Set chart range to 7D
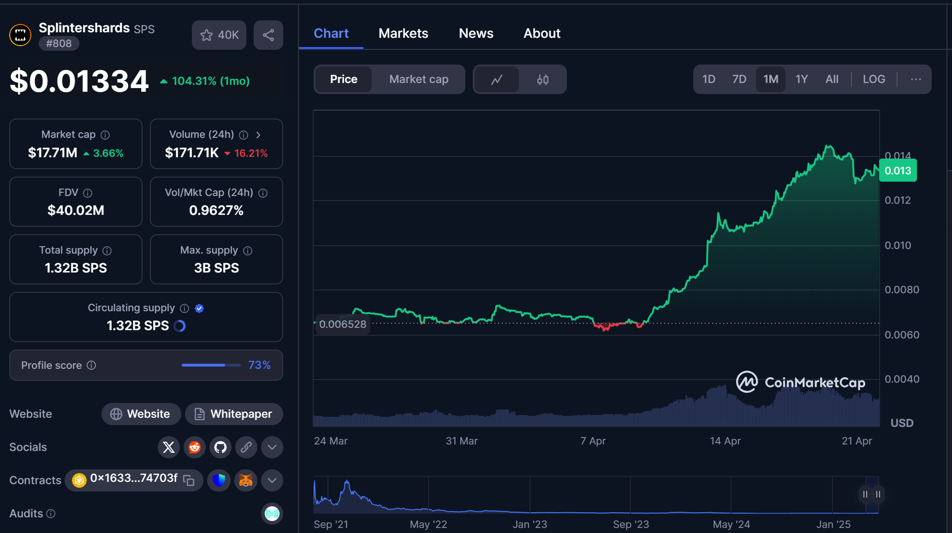 tap(739, 79)
